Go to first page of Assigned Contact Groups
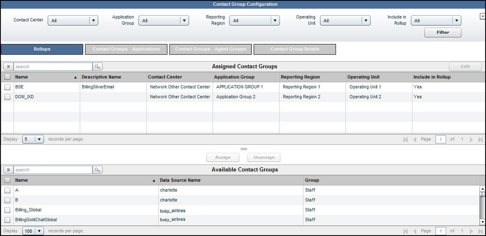The height and width of the screenshot is (236, 486). (x=405, y=139)
